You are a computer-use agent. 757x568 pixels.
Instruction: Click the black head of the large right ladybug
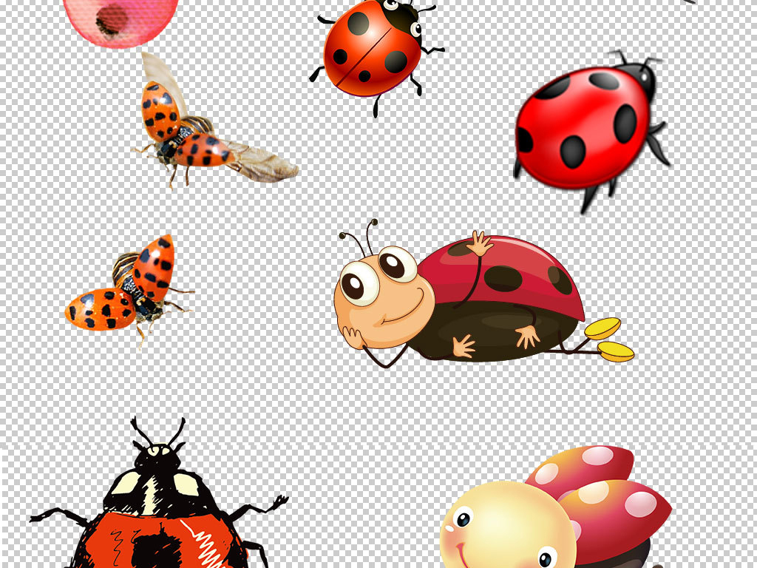click(639, 76)
